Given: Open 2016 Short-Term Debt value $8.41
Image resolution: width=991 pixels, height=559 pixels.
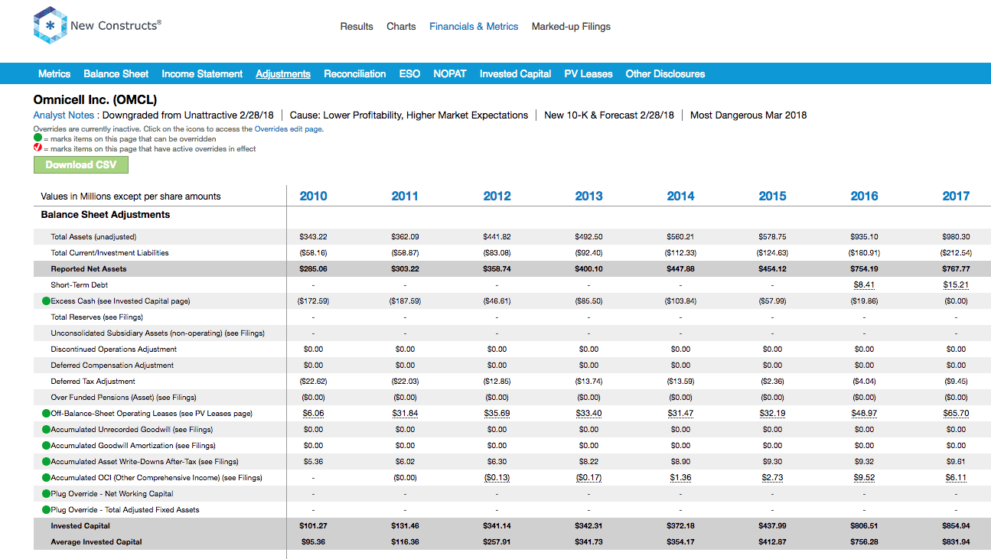Looking at the screenshot, I should coord(864,285).
